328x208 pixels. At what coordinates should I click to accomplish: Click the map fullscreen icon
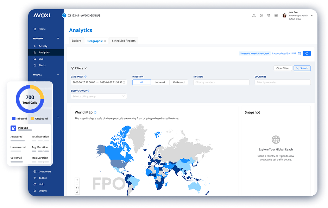[x=77, y=188]
